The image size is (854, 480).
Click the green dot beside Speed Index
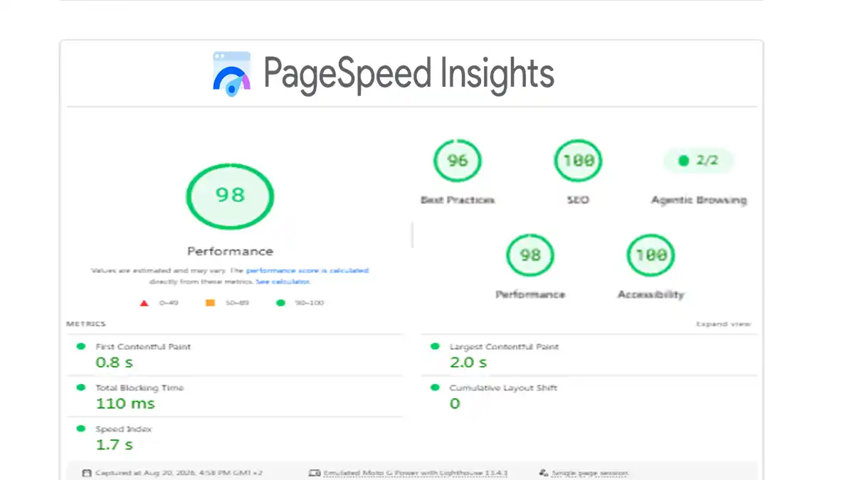point(80,430)
